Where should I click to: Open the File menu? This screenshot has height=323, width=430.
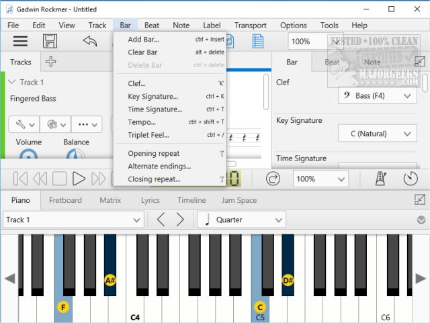pyautogui.click(x=13, y=26)
